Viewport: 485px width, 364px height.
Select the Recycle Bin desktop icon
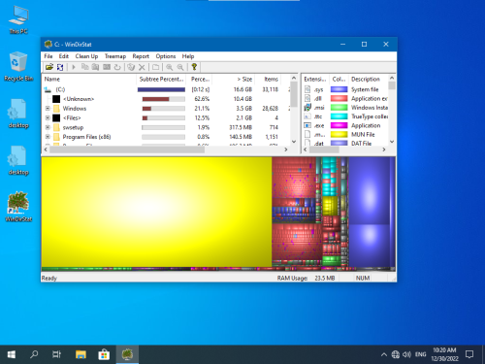(18, 66)
